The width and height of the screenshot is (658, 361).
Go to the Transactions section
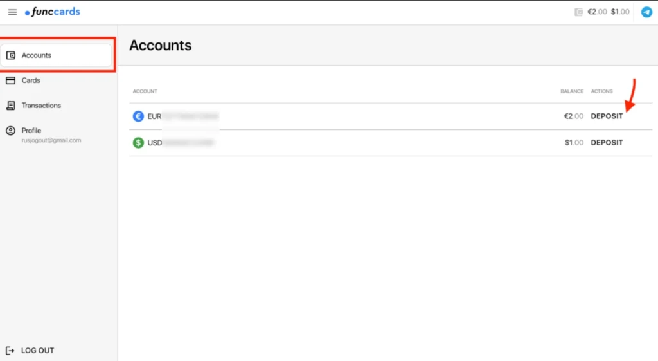coord(41,106)
